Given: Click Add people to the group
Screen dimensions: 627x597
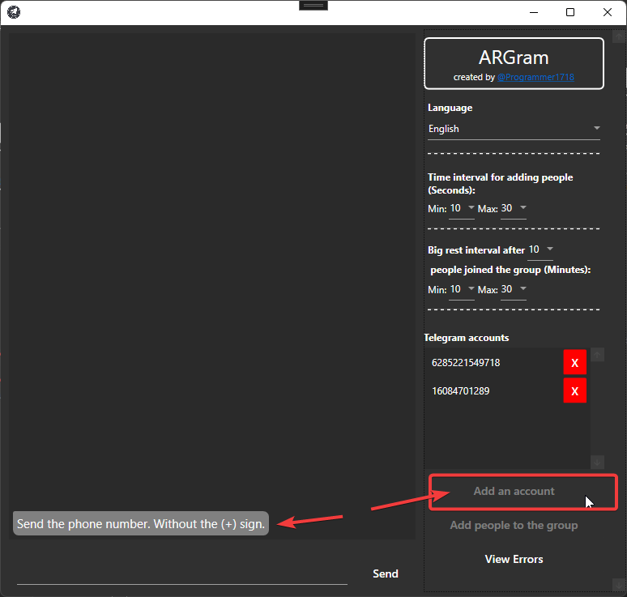Looking at the screenshot, I should coord(514,525).
